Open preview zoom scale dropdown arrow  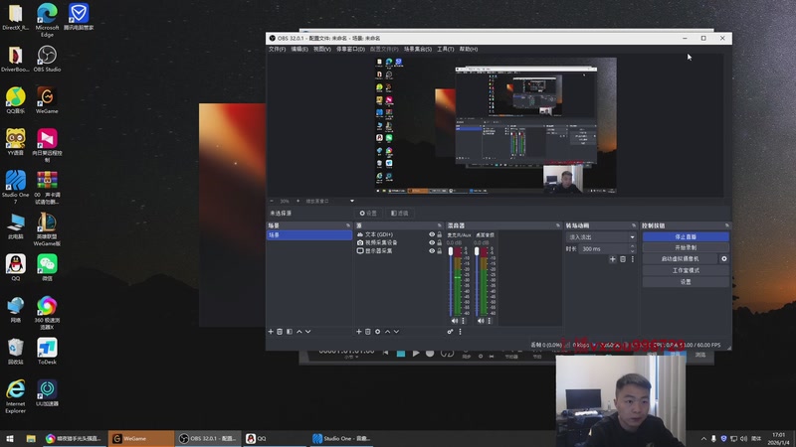pyautogui.click(x=352, y=202)
